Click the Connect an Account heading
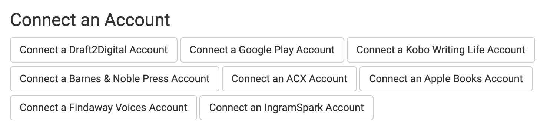547x134 pixels. point(90,20)
